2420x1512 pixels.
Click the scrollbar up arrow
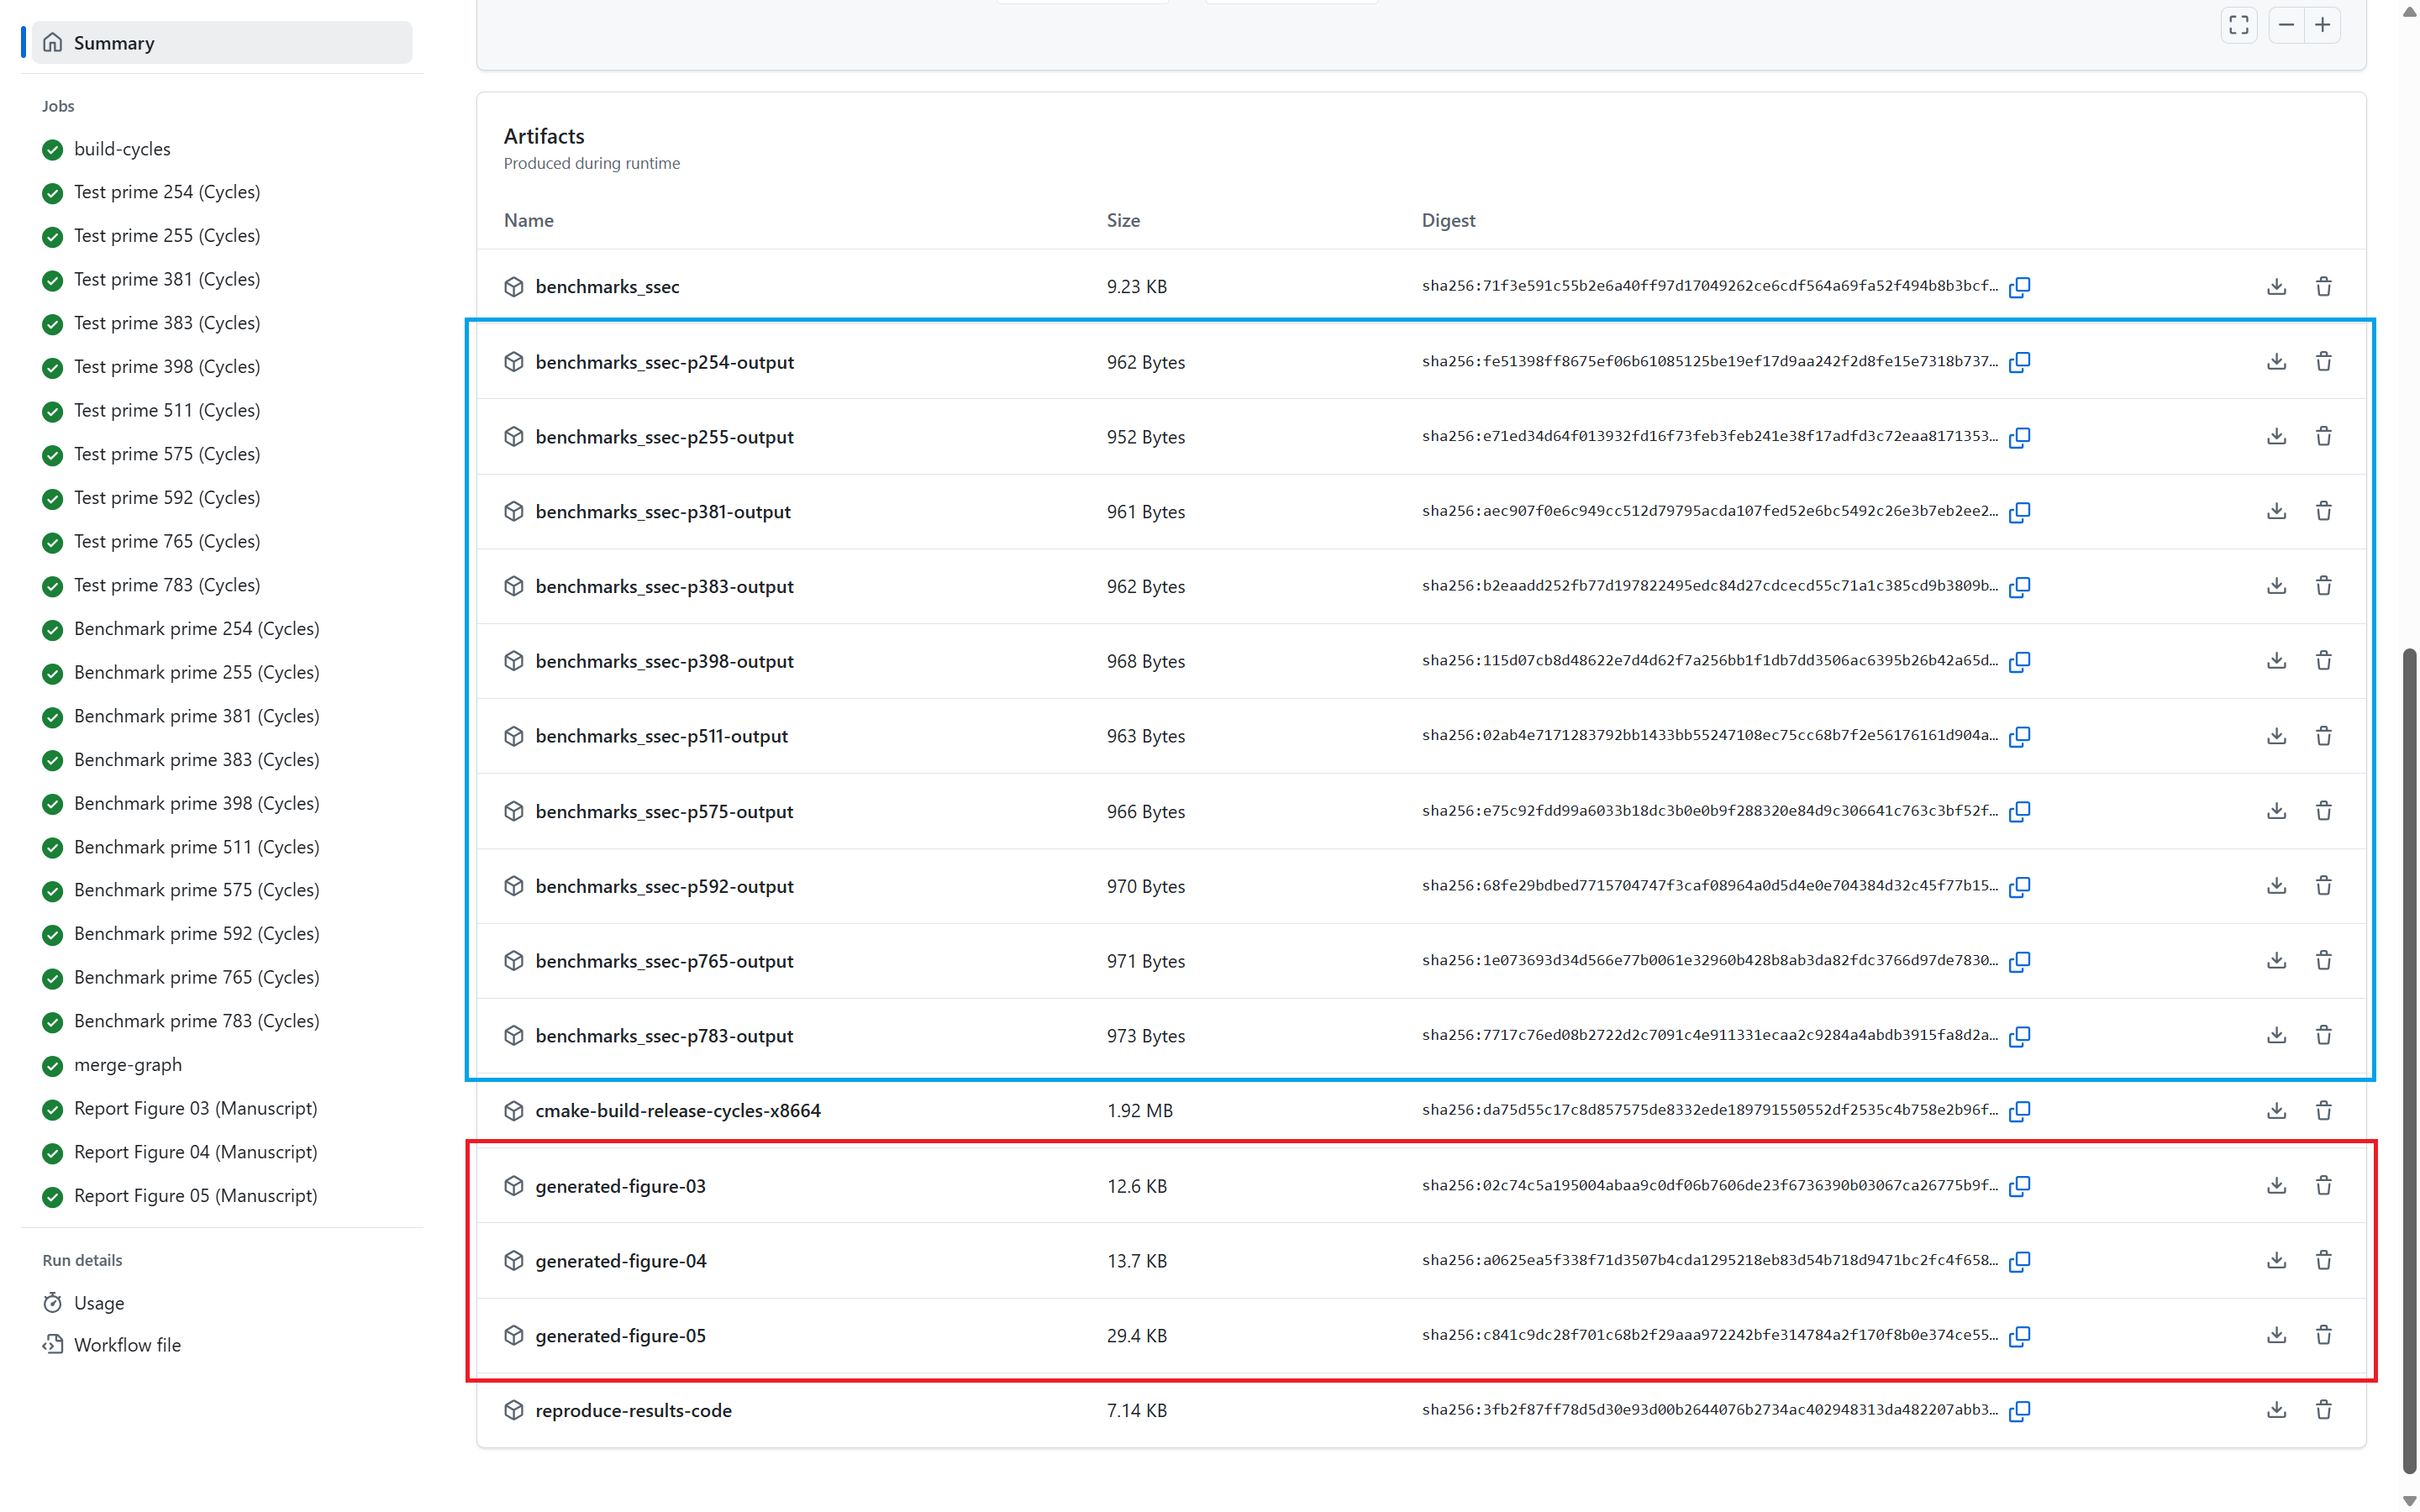click(2409, 11)
